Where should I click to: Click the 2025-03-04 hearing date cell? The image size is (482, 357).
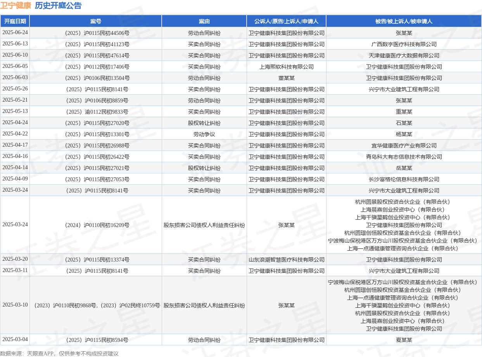pyautogui.click(x=15, y=340)
